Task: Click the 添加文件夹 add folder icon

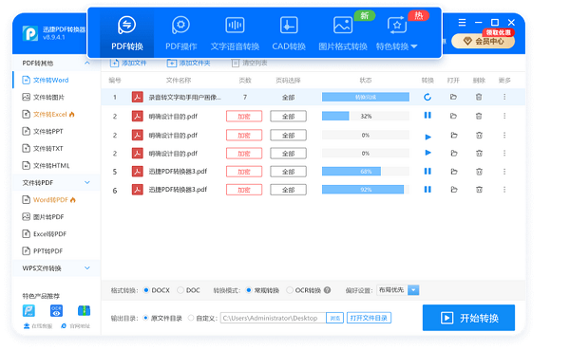Action: pyautogui.click(x=172, y=64)
